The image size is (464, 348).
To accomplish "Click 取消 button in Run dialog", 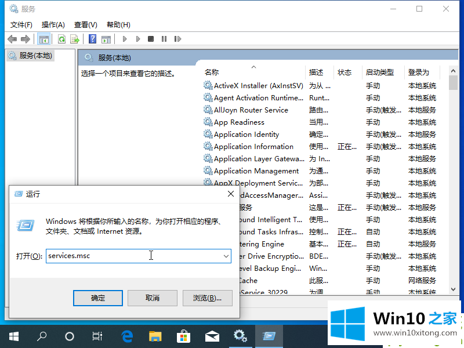I will point(153,298).
